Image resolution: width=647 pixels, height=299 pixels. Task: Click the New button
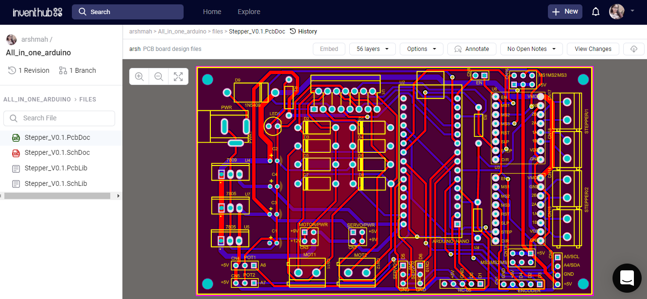pyautogui.click(x=565, y=12)
